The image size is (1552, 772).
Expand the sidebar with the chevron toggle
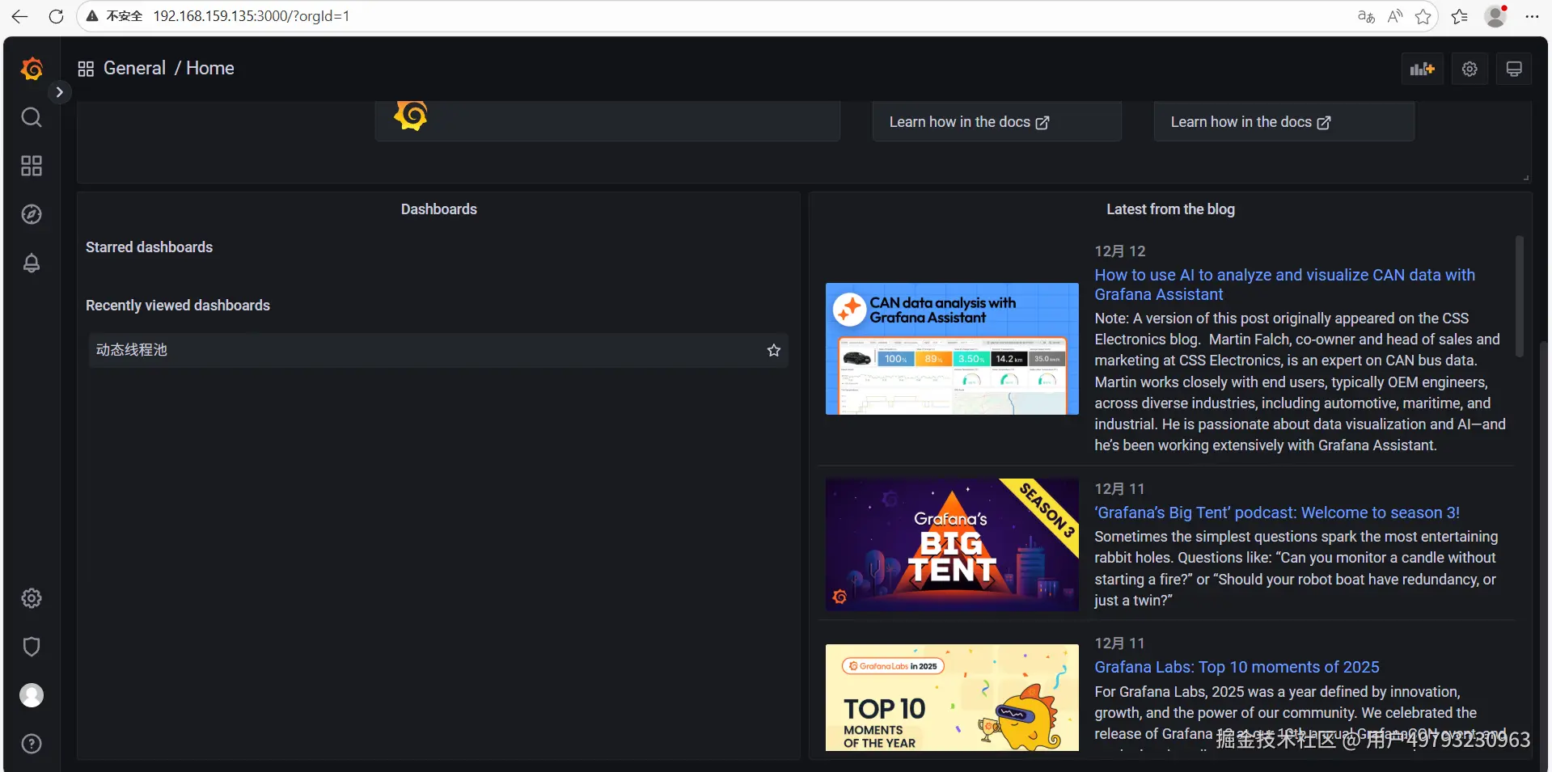(x=59, y=92)
